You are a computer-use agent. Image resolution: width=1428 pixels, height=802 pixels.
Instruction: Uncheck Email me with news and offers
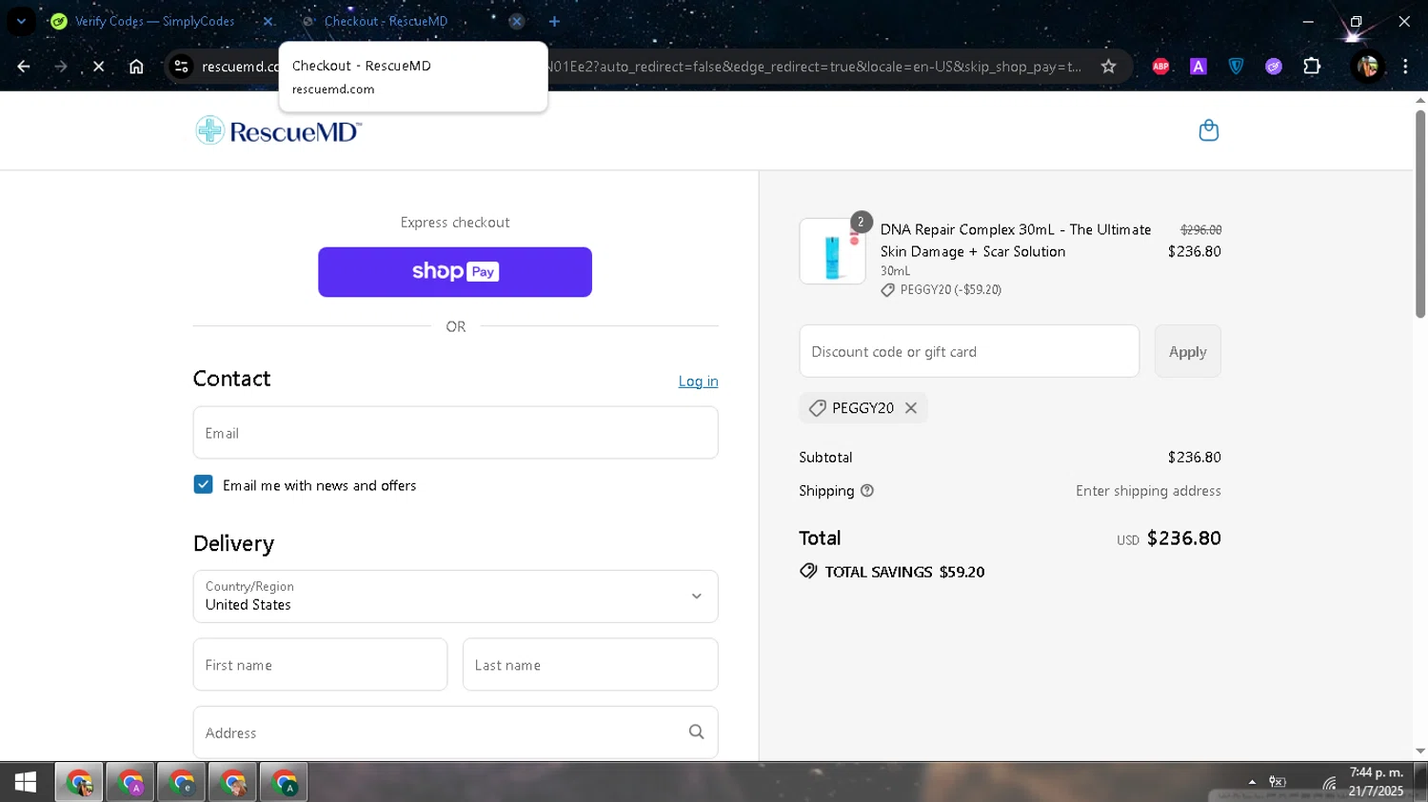[x=203, y=484]
